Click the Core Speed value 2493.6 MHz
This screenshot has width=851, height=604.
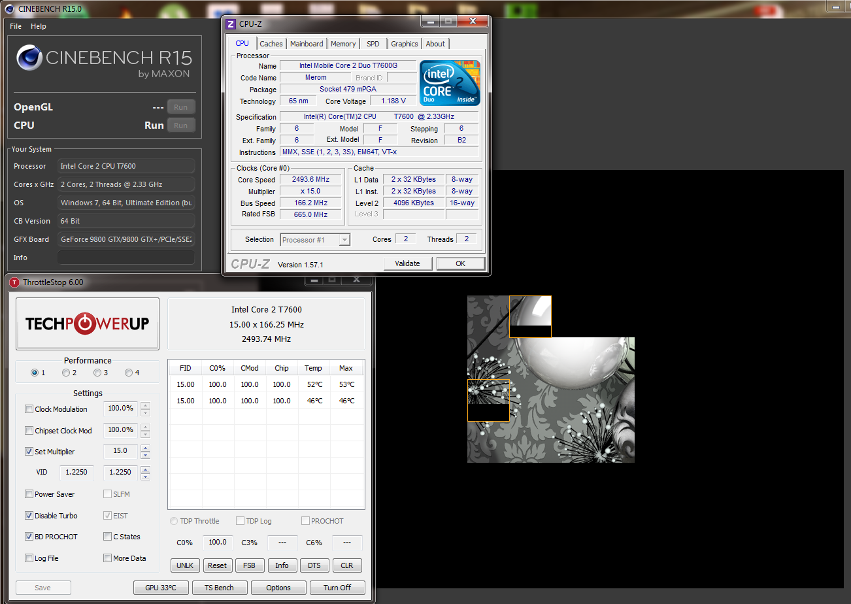310,180
